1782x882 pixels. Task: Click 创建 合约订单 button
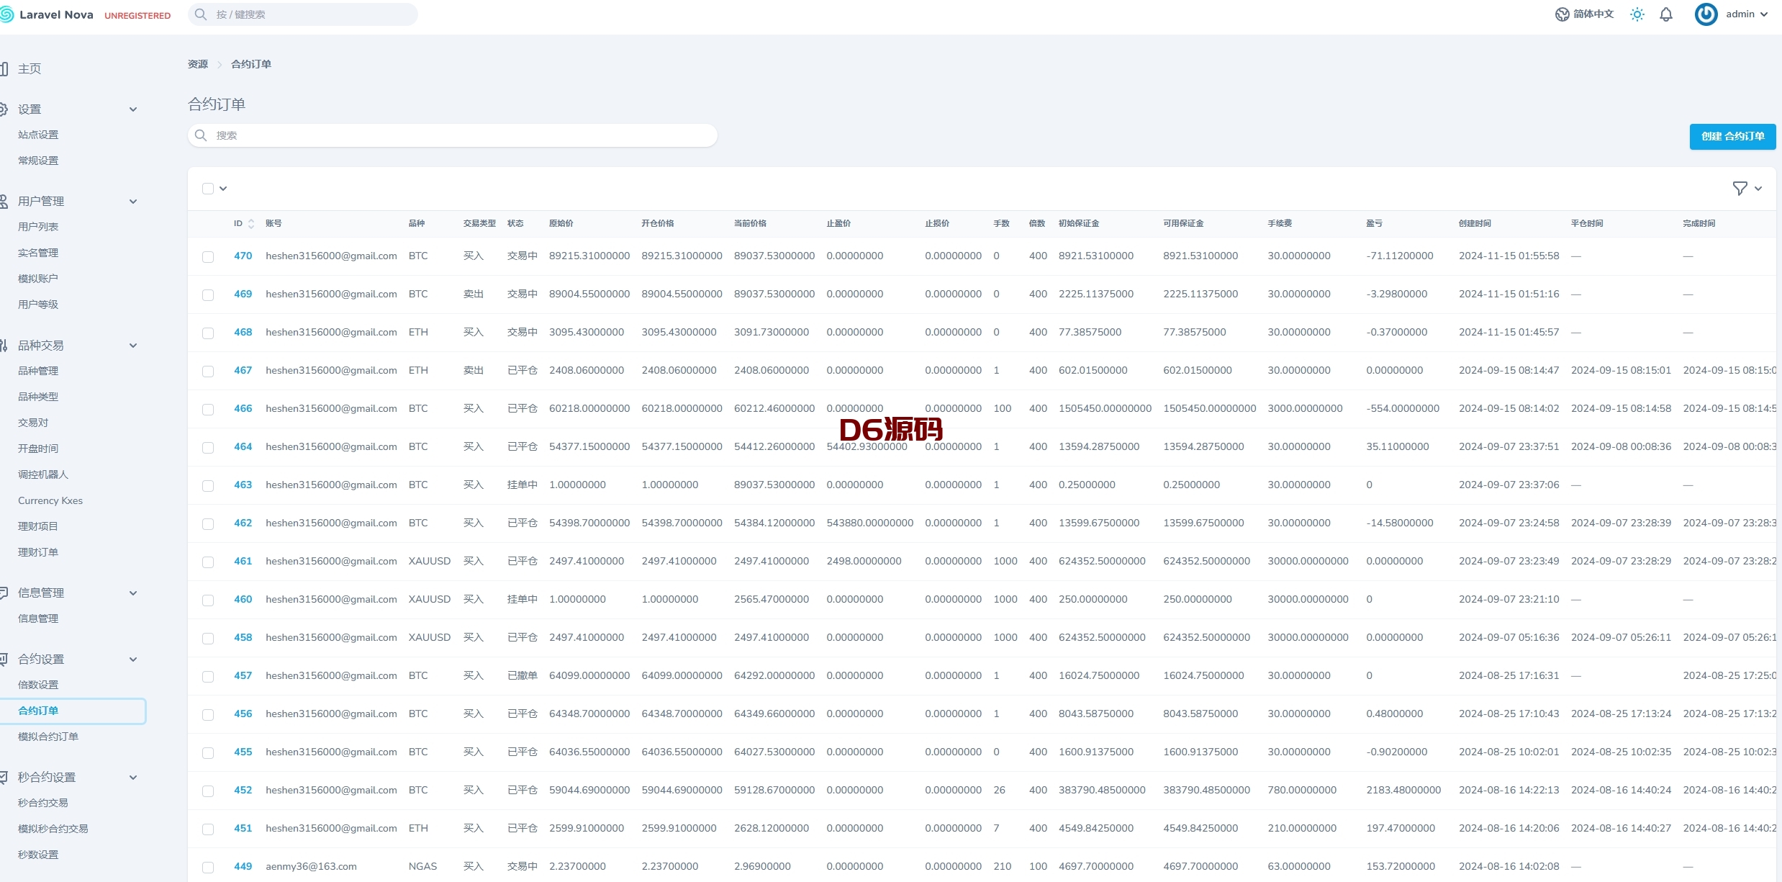(x=1732, y=137)
